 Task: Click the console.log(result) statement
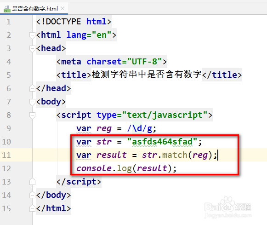click(x=126, y=168)
